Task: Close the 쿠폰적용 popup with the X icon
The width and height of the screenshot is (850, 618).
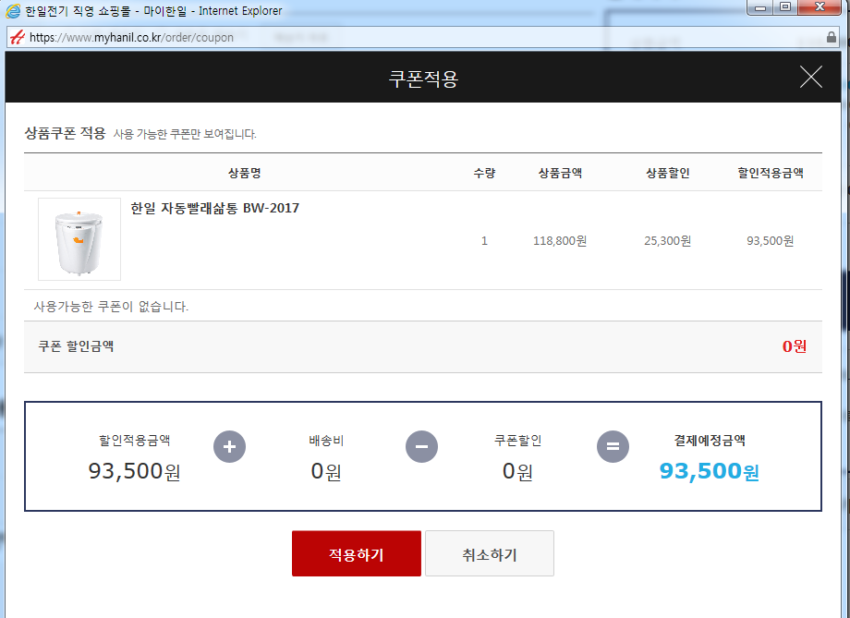Action: point(811,77)
